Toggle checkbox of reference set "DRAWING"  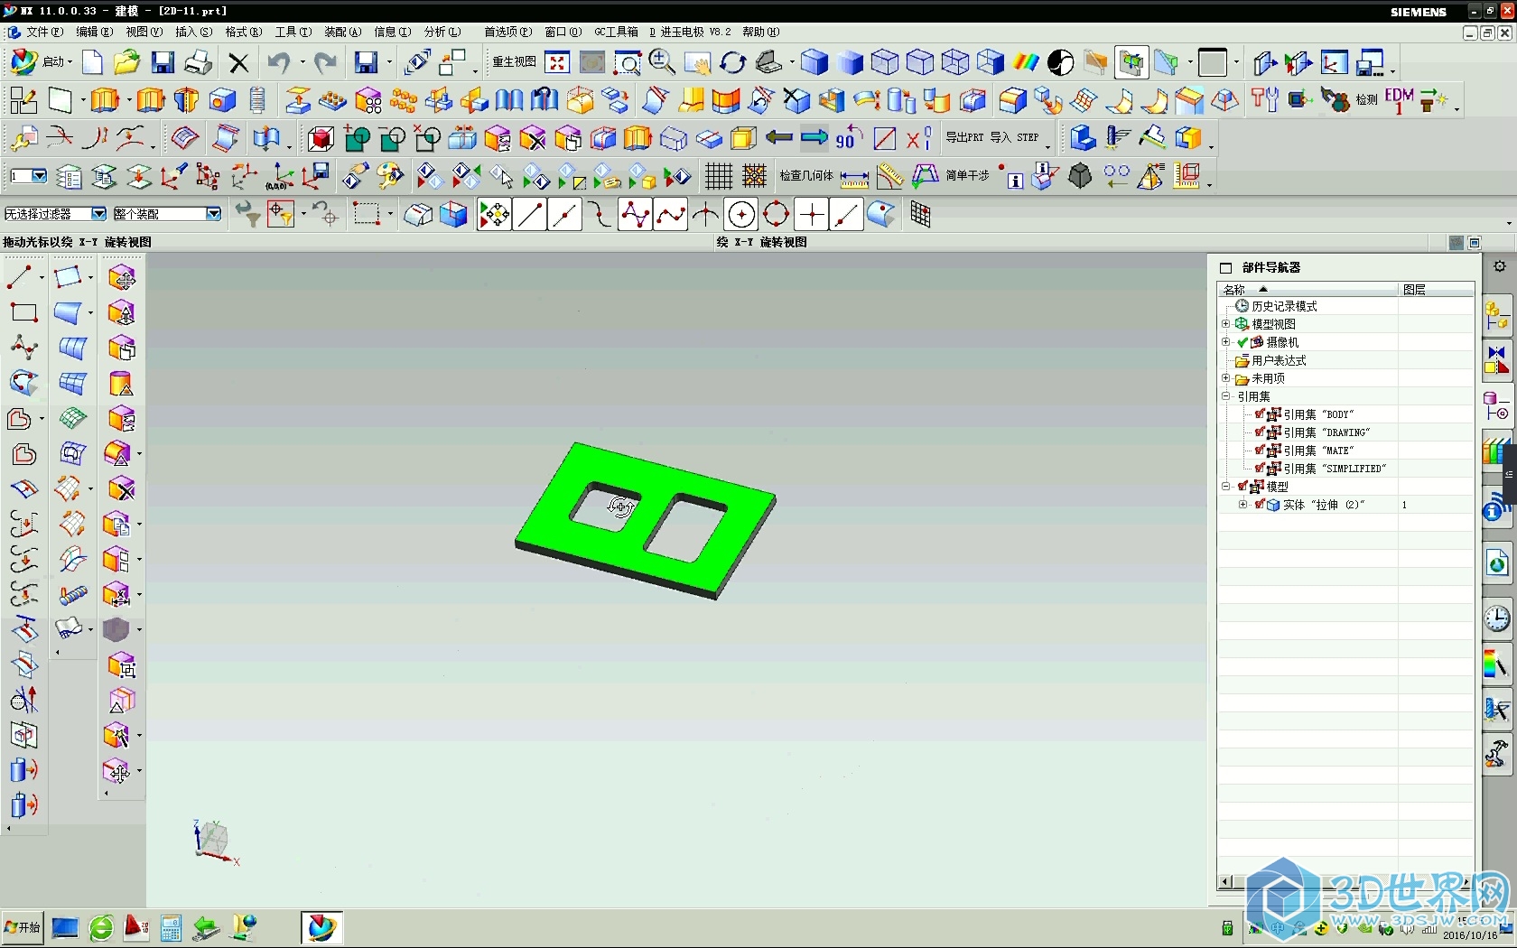point(1260,432)
